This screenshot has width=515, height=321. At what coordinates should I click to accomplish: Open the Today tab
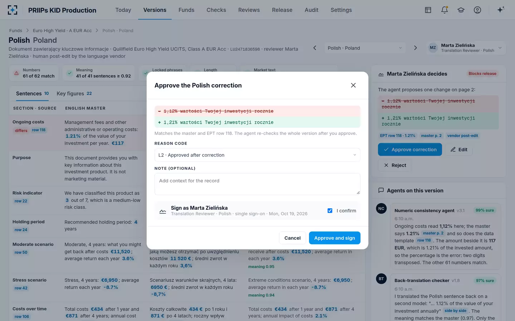tap(123, 10)
